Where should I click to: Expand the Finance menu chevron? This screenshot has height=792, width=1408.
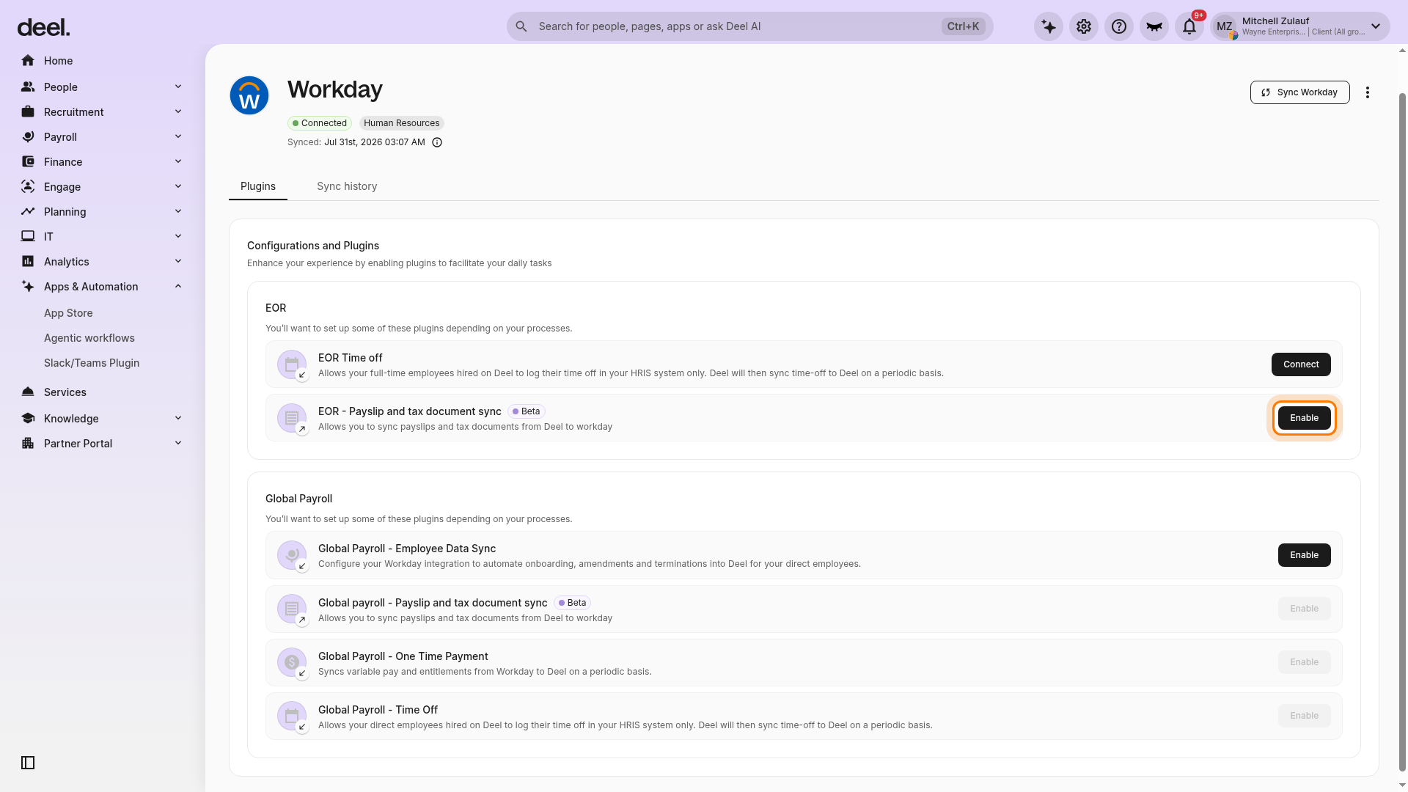(x=178, y=161)
